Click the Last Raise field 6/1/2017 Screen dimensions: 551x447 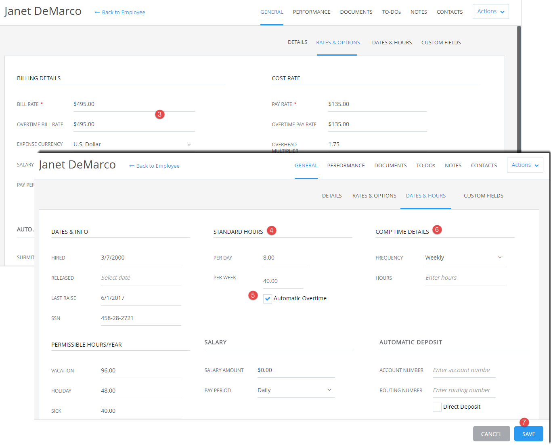click(x=141, y=298)
